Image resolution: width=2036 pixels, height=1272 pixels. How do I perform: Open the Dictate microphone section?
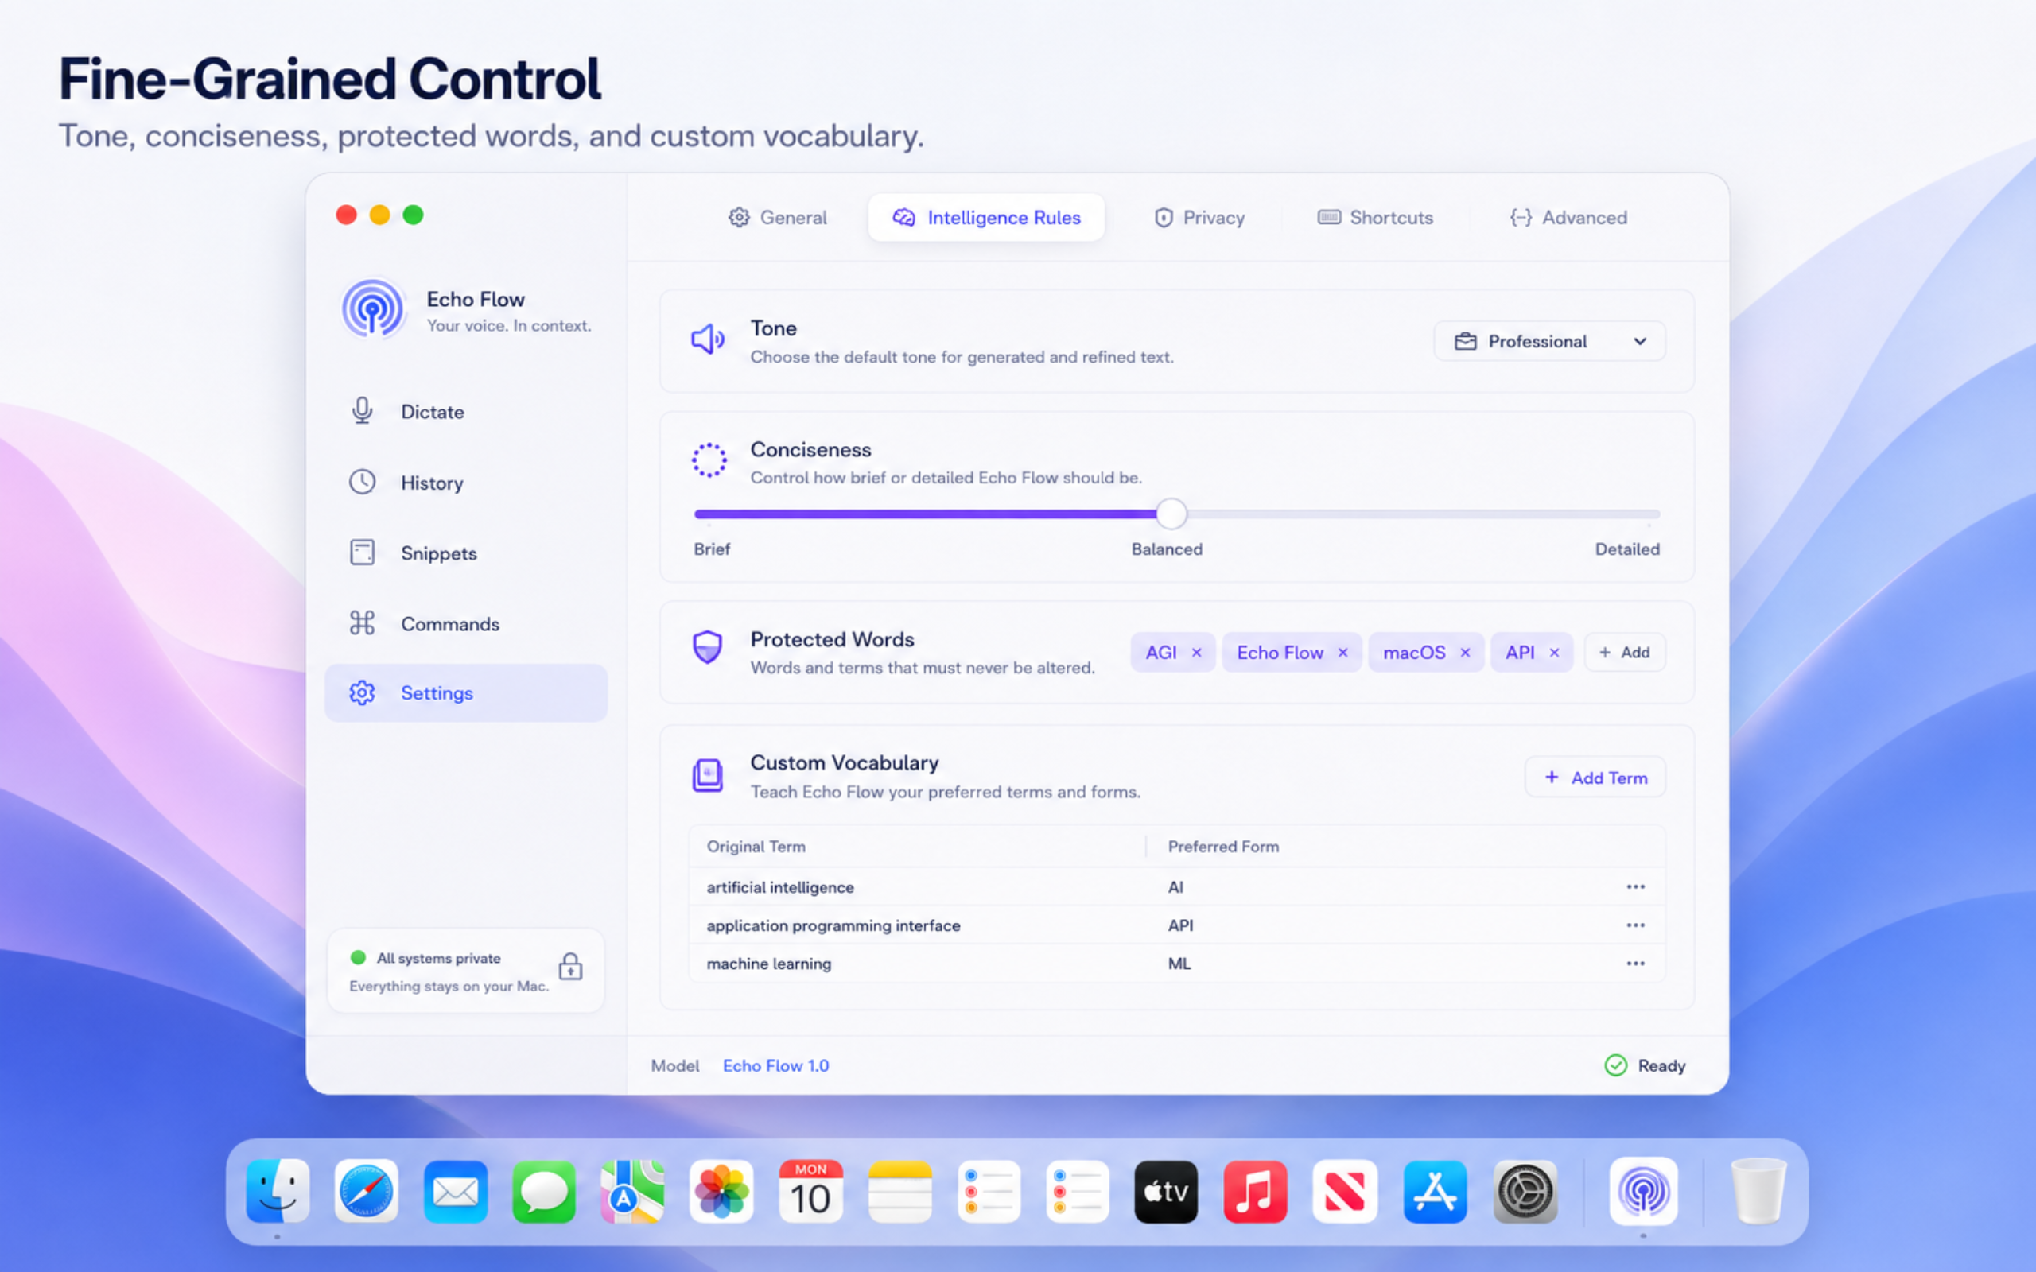pyautogui.click(x=465, y=411)
